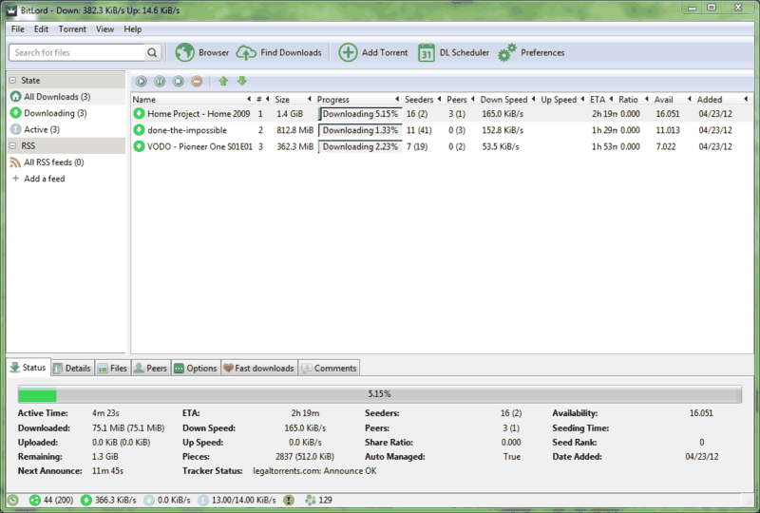The width and height of the screenshot is (760, 513).
Task: Open Size column arrow
Action: click(310, 99)
